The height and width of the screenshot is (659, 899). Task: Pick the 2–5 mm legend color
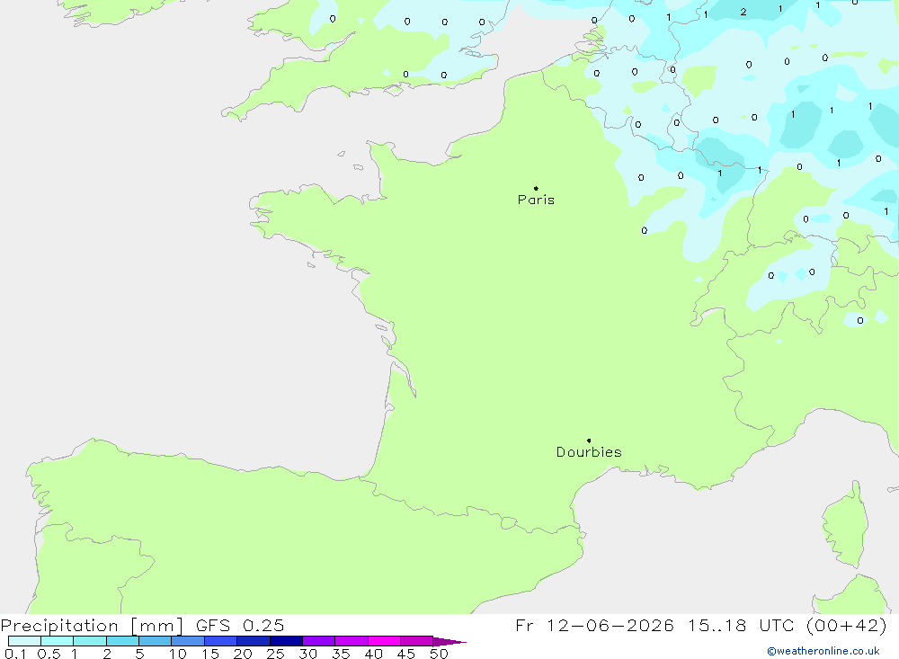pyautogui.click(x=122, y=641)
